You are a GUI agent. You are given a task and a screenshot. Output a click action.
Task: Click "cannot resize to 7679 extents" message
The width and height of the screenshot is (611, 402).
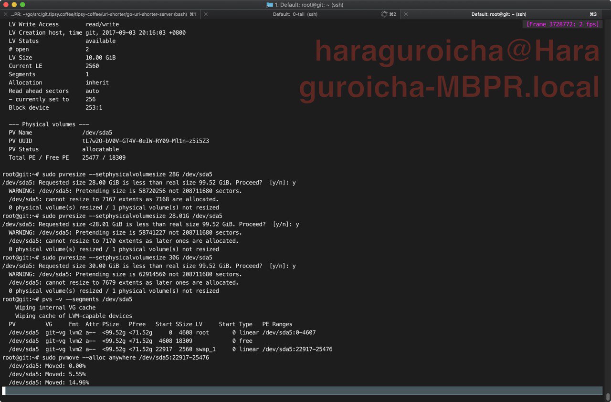[x=124, y=282]
